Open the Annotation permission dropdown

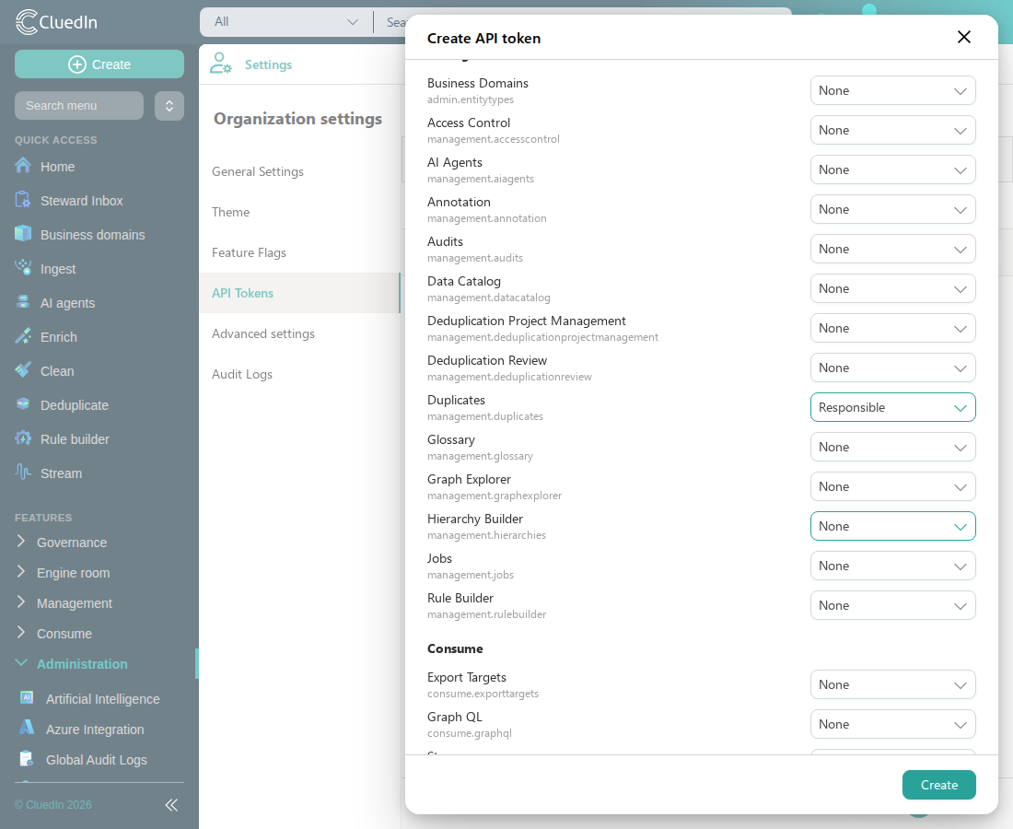click(x=893, y=209)
